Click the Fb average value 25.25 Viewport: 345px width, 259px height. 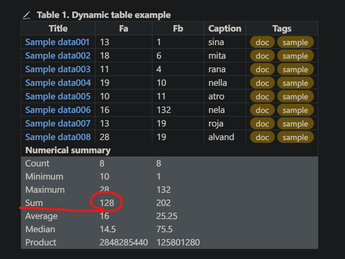tap(167, 216)
